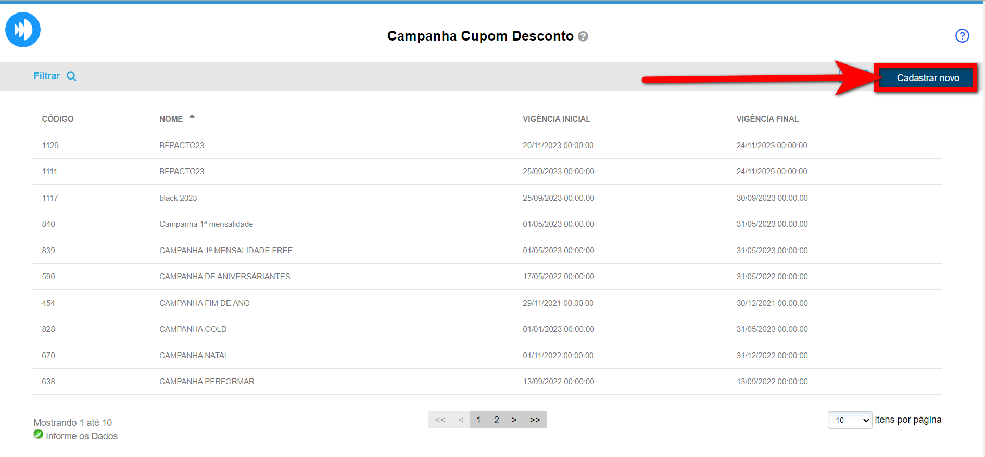Click the blue fast-forward logo icon
The height and width of the screenshot is (457, 985).
(x=23, y=30)
